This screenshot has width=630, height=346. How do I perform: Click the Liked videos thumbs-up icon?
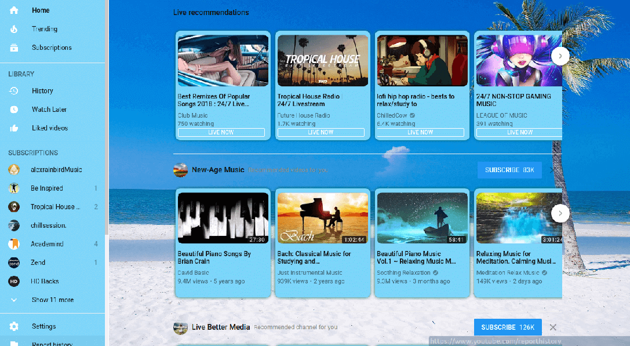click(14, 128)
